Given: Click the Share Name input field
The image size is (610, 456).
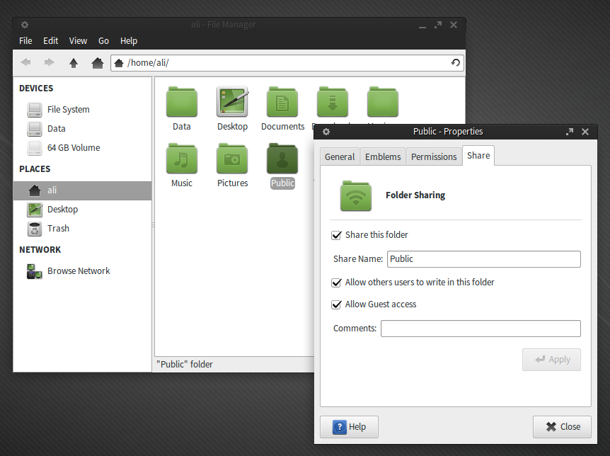Looking at the screenshot, I should [x=483, y=259].
